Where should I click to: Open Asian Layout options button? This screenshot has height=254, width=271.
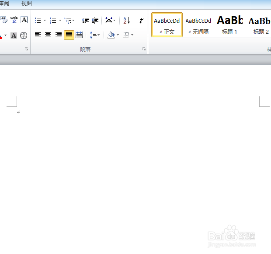pos(110,20)
